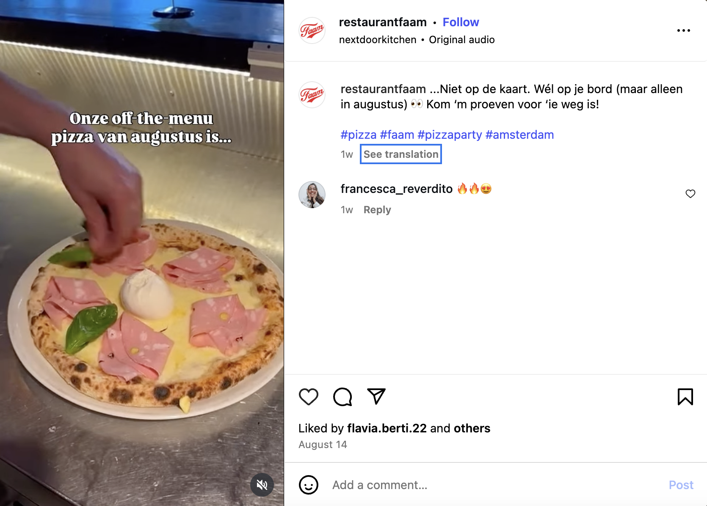Open restaurantfaam profile picture in header

[312, 30]
